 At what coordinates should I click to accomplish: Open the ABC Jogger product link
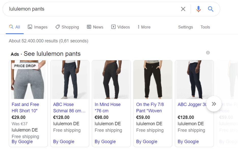point(192,105)
